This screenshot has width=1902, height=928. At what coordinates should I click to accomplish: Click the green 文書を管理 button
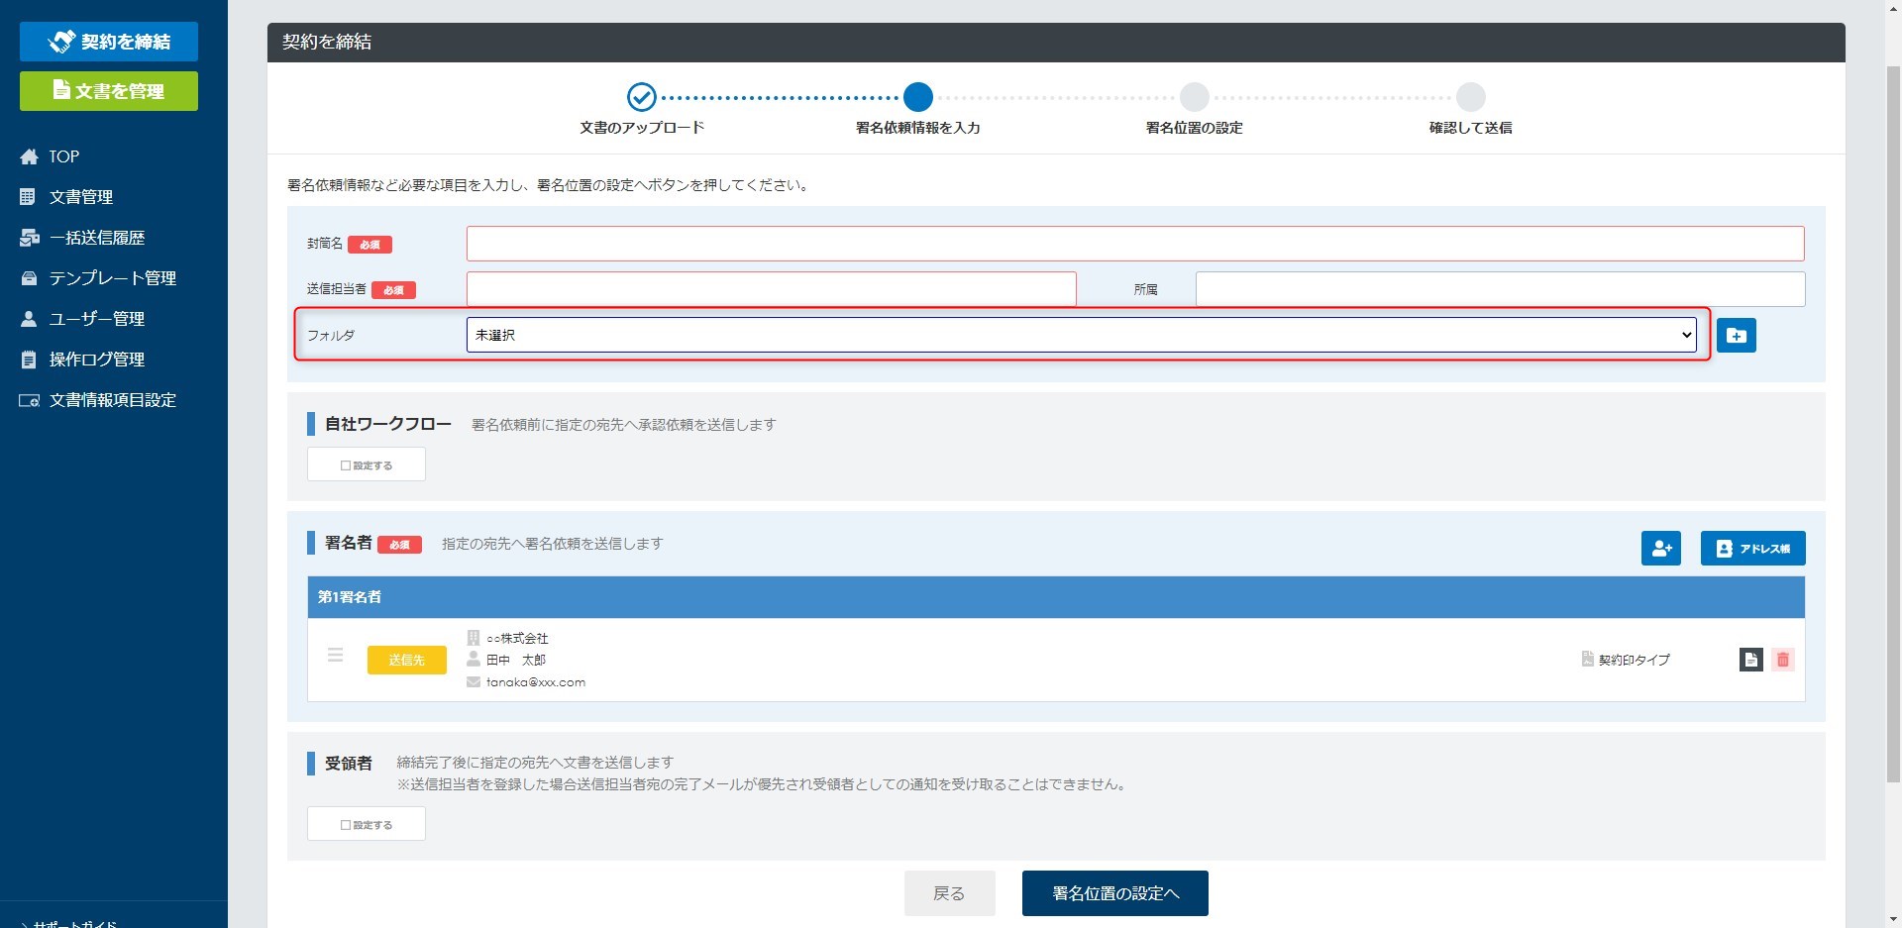click(109, 91)
